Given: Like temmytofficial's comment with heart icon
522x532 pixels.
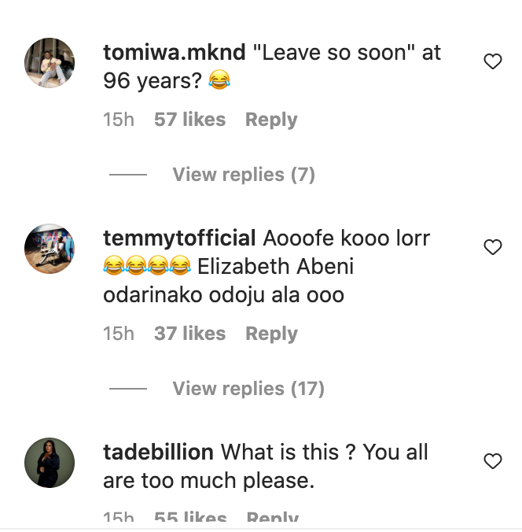Looking at the screenshot, I should click(492, 247).
